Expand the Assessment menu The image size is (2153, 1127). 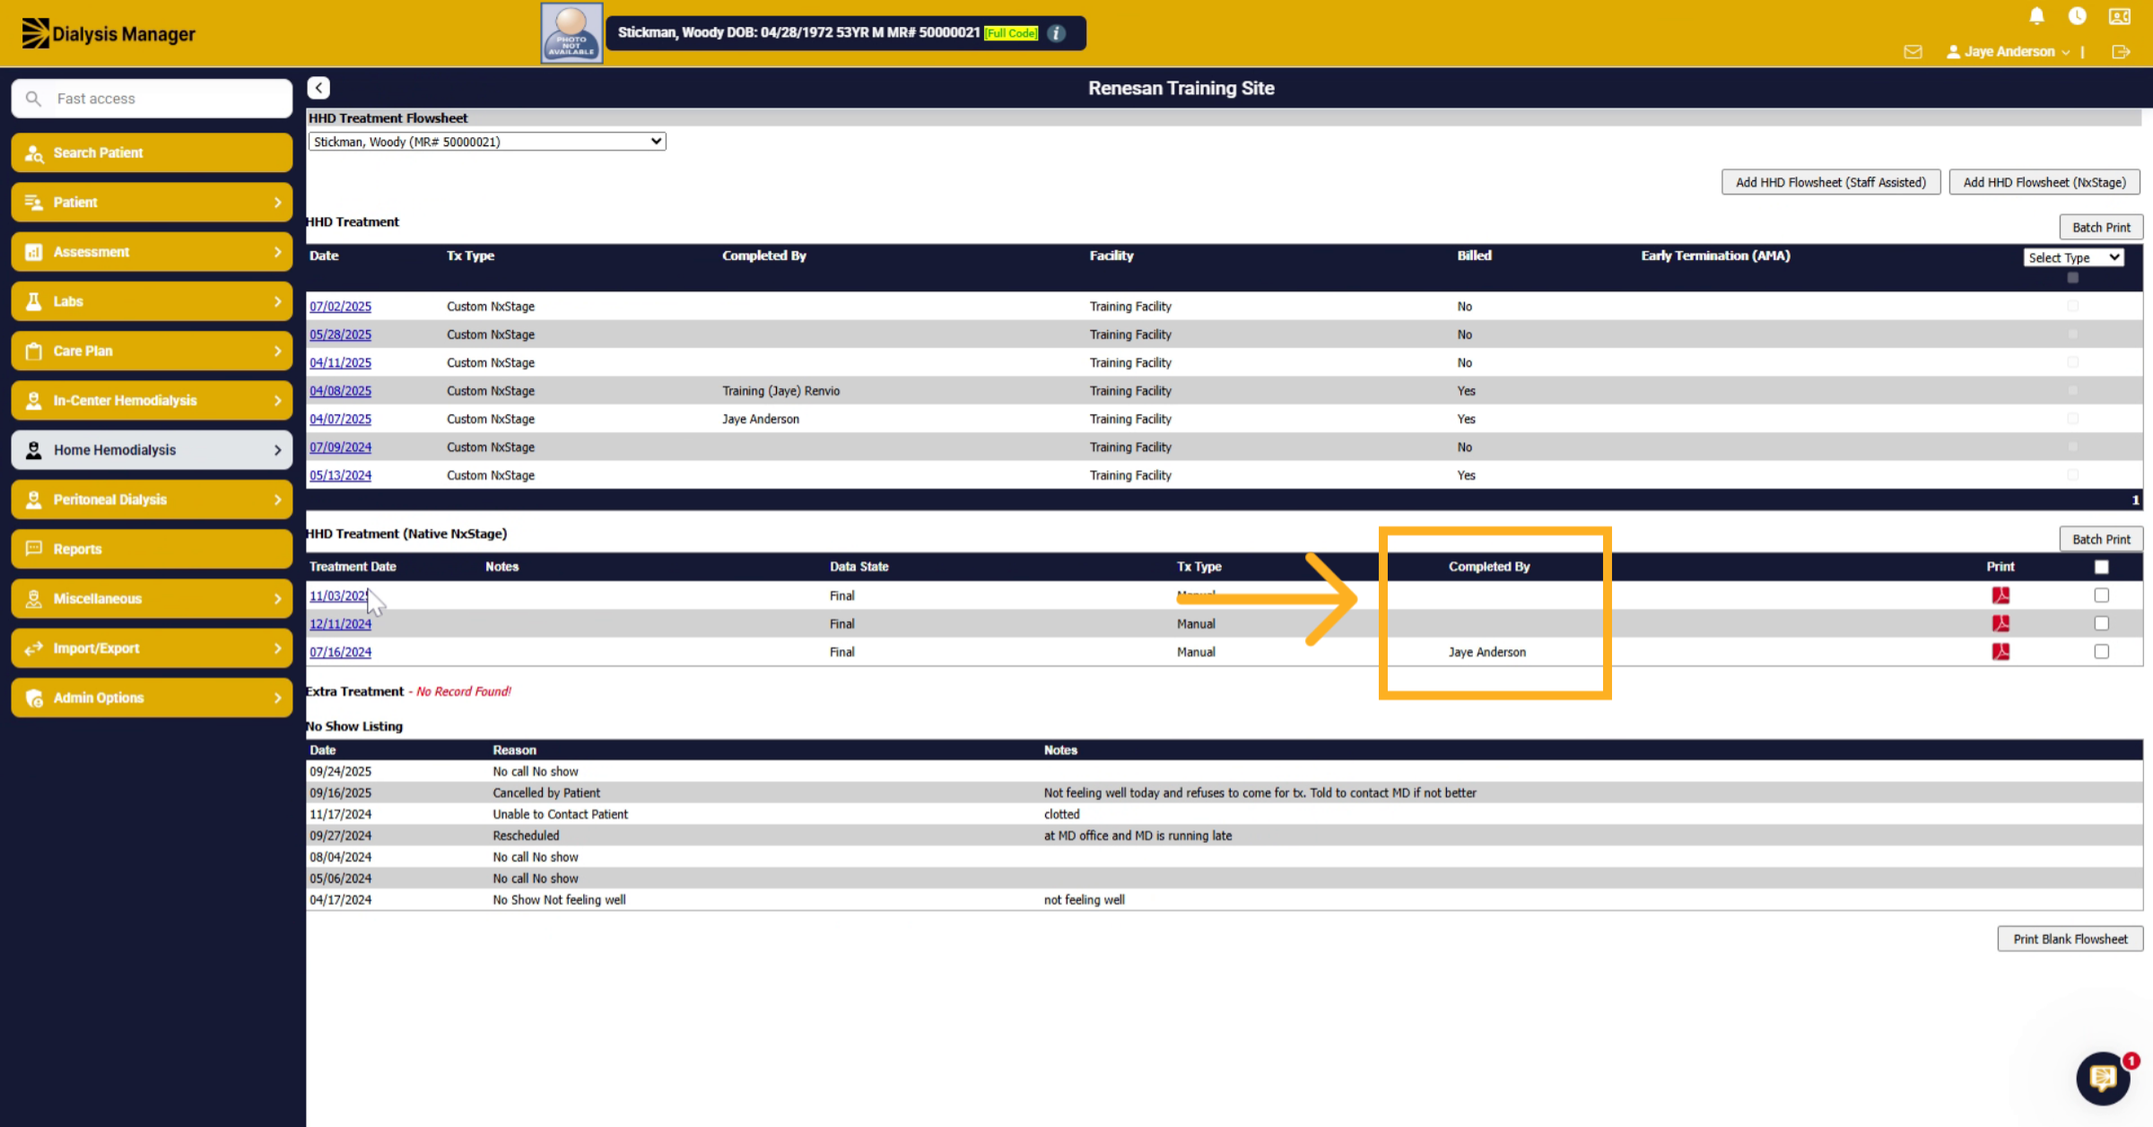pyautogui.click(x=152, y=252)
